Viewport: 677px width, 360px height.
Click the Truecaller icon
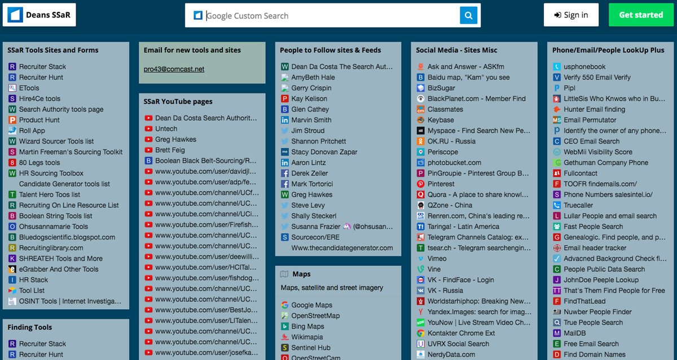point(557,206)
